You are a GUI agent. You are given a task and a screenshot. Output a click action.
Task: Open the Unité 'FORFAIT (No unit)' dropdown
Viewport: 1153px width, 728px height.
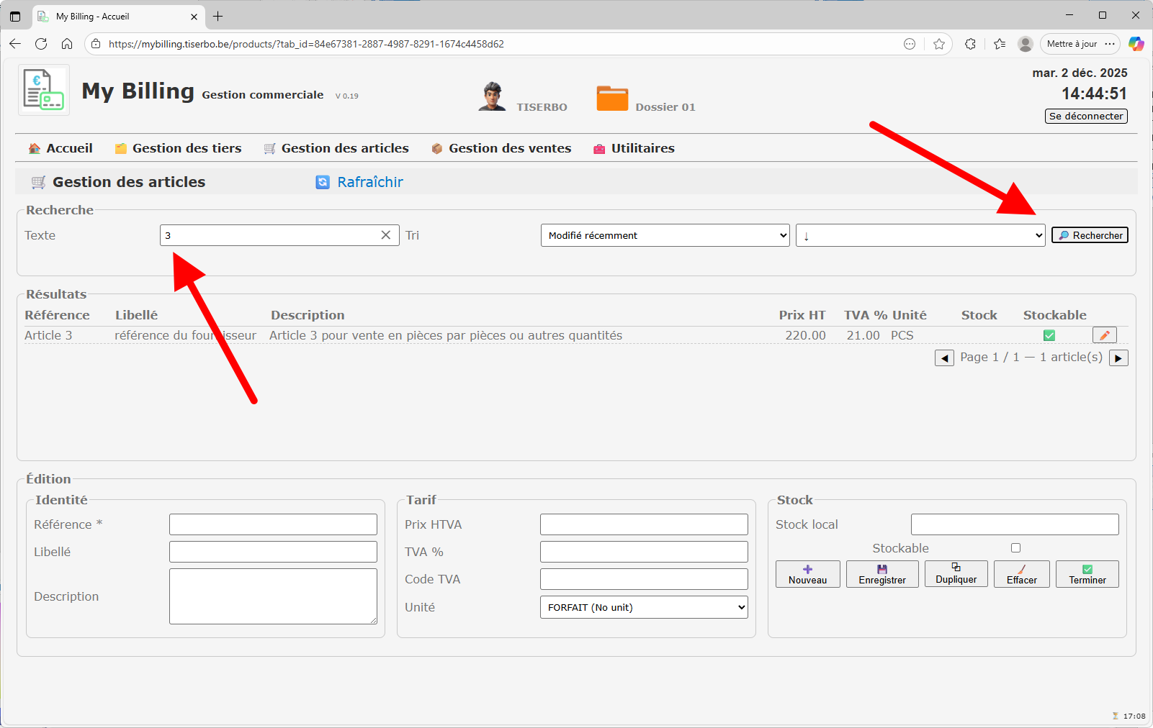pyautogui.click(x=643, y=607)
